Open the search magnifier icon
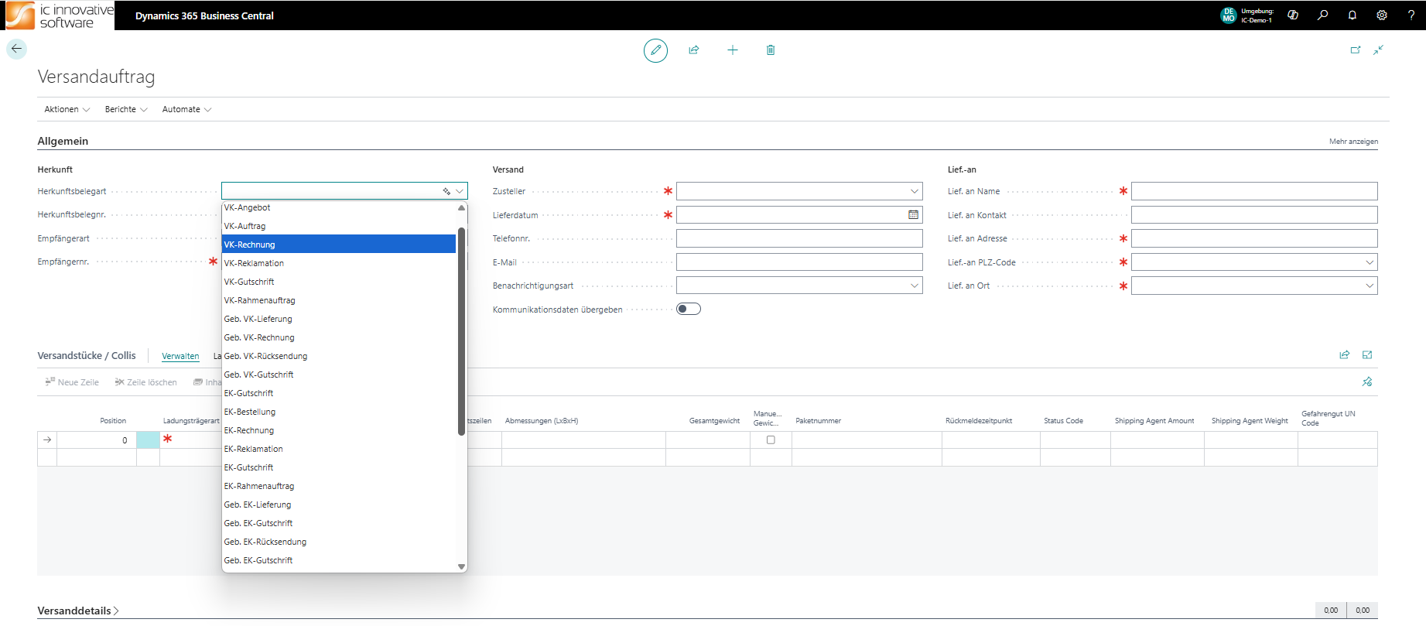This screenshot has width=1426, height=626. [x=1322, y=15]
